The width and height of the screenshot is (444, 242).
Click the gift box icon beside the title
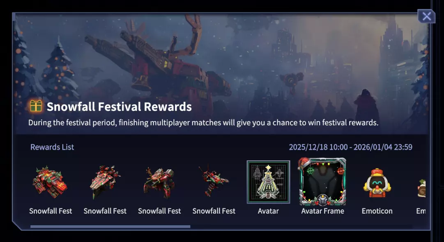36,106
